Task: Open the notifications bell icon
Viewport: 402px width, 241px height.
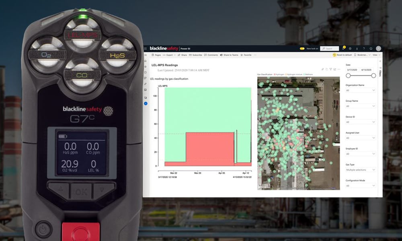Action: pos(343,48)
